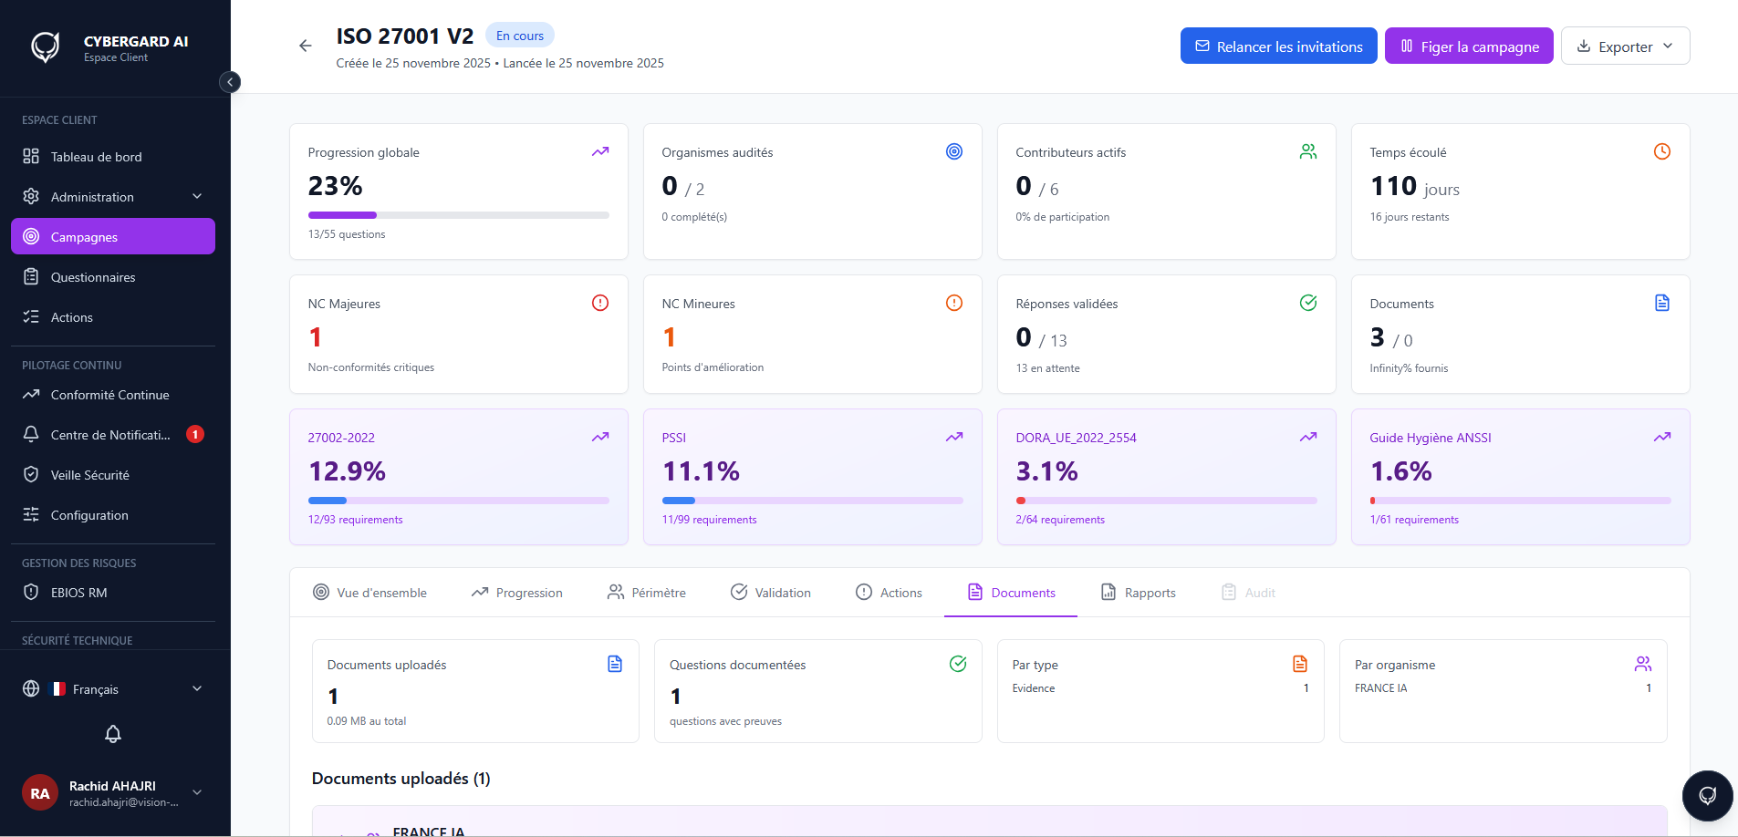Click the Contributeurs actifs people icon
Screen dimensions: 1738x837
click(x=1308, y=151)
